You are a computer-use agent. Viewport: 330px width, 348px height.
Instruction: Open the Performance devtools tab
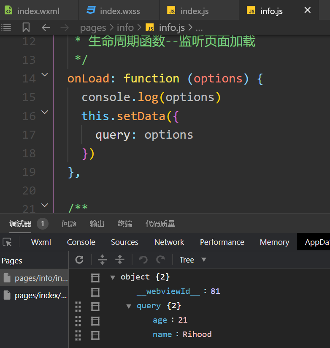coord(222,242)
